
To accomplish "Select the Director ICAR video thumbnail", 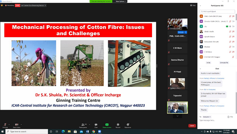I will tap(177, 24).
